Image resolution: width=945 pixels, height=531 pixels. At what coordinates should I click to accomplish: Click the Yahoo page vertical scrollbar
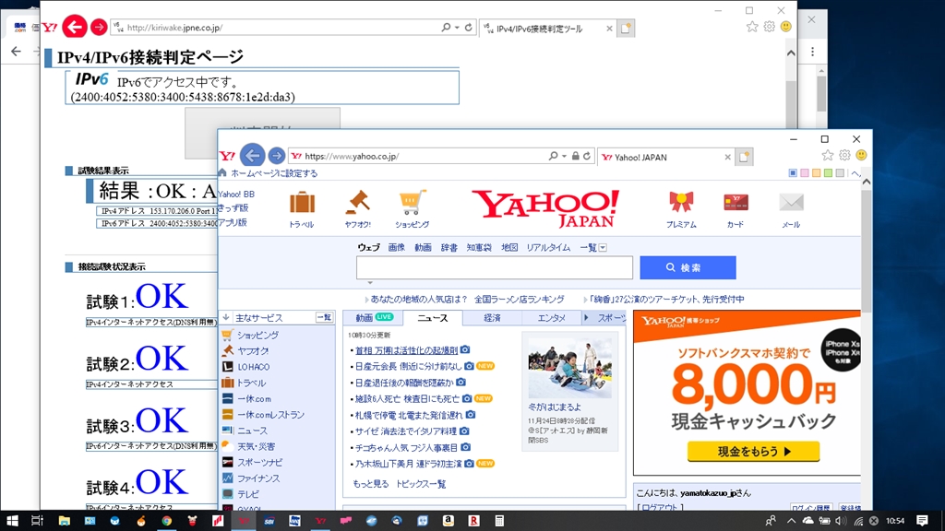coord(866,250)
